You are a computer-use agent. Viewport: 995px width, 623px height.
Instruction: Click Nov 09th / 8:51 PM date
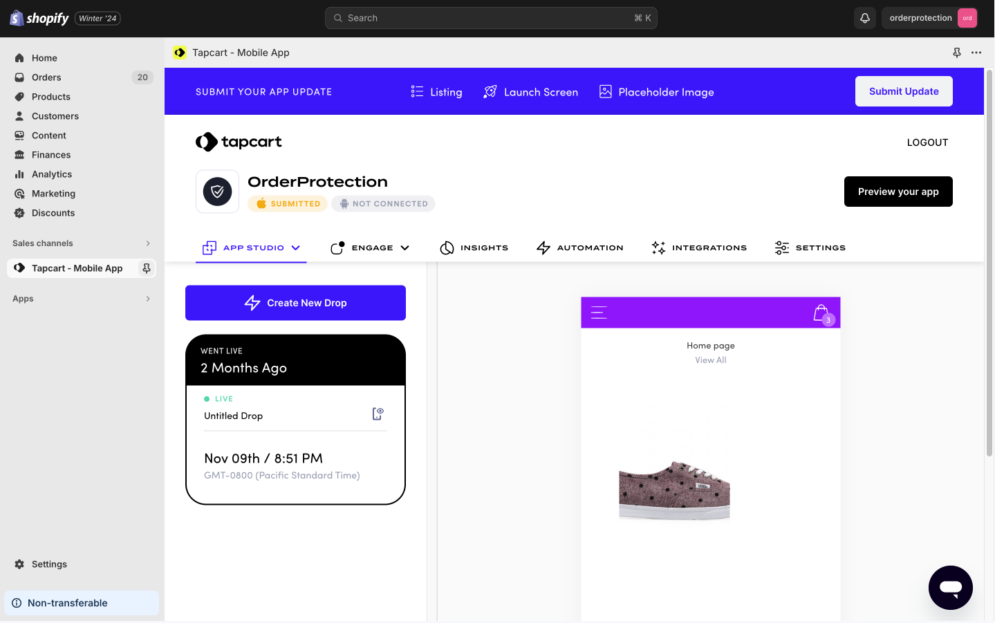pyautogui.click(x=263, y=458)
